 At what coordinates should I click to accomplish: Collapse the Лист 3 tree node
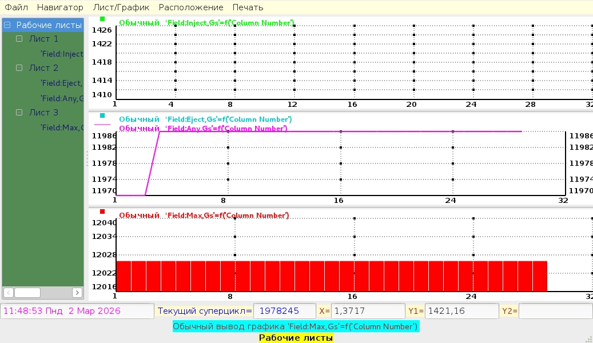pos(19,113)
